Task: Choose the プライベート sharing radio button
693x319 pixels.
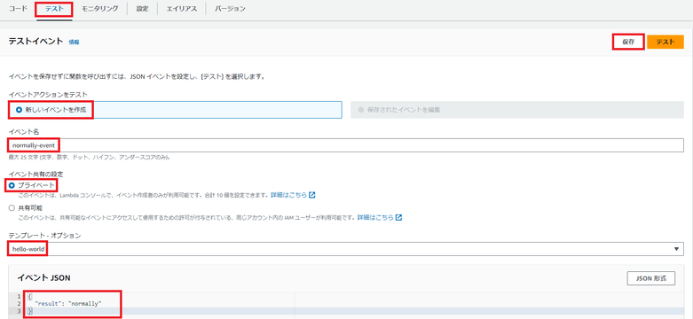Action: tap(12, 185)
